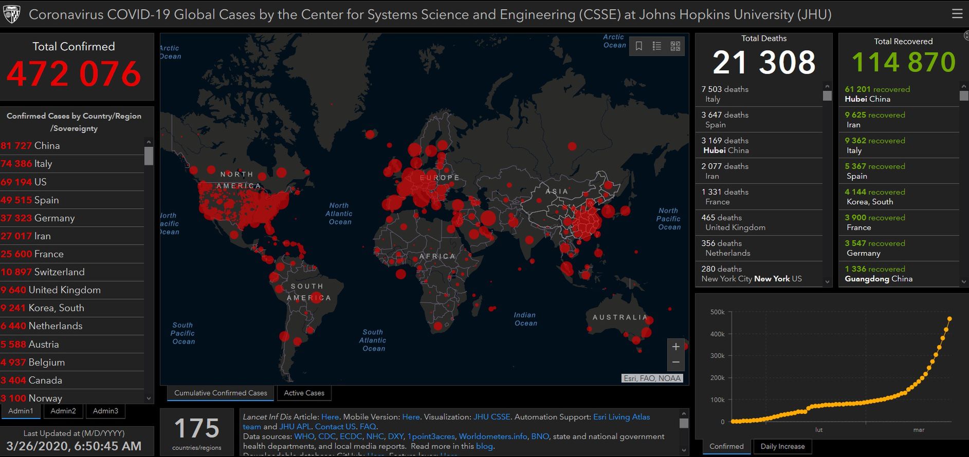Show the Daily Increase chart tab
The image size is (969, 457).
pos(782,446)
